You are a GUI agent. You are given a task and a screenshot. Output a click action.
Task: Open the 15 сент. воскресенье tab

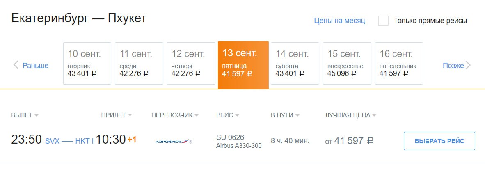(347, 63)
